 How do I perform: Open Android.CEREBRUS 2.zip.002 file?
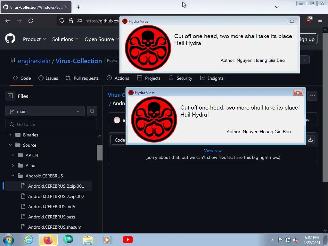(48, 196)
